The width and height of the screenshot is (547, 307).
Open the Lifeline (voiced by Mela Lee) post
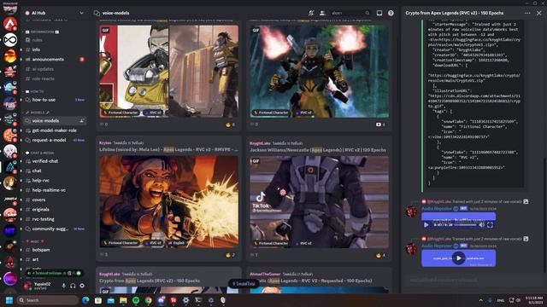[168, 150]
